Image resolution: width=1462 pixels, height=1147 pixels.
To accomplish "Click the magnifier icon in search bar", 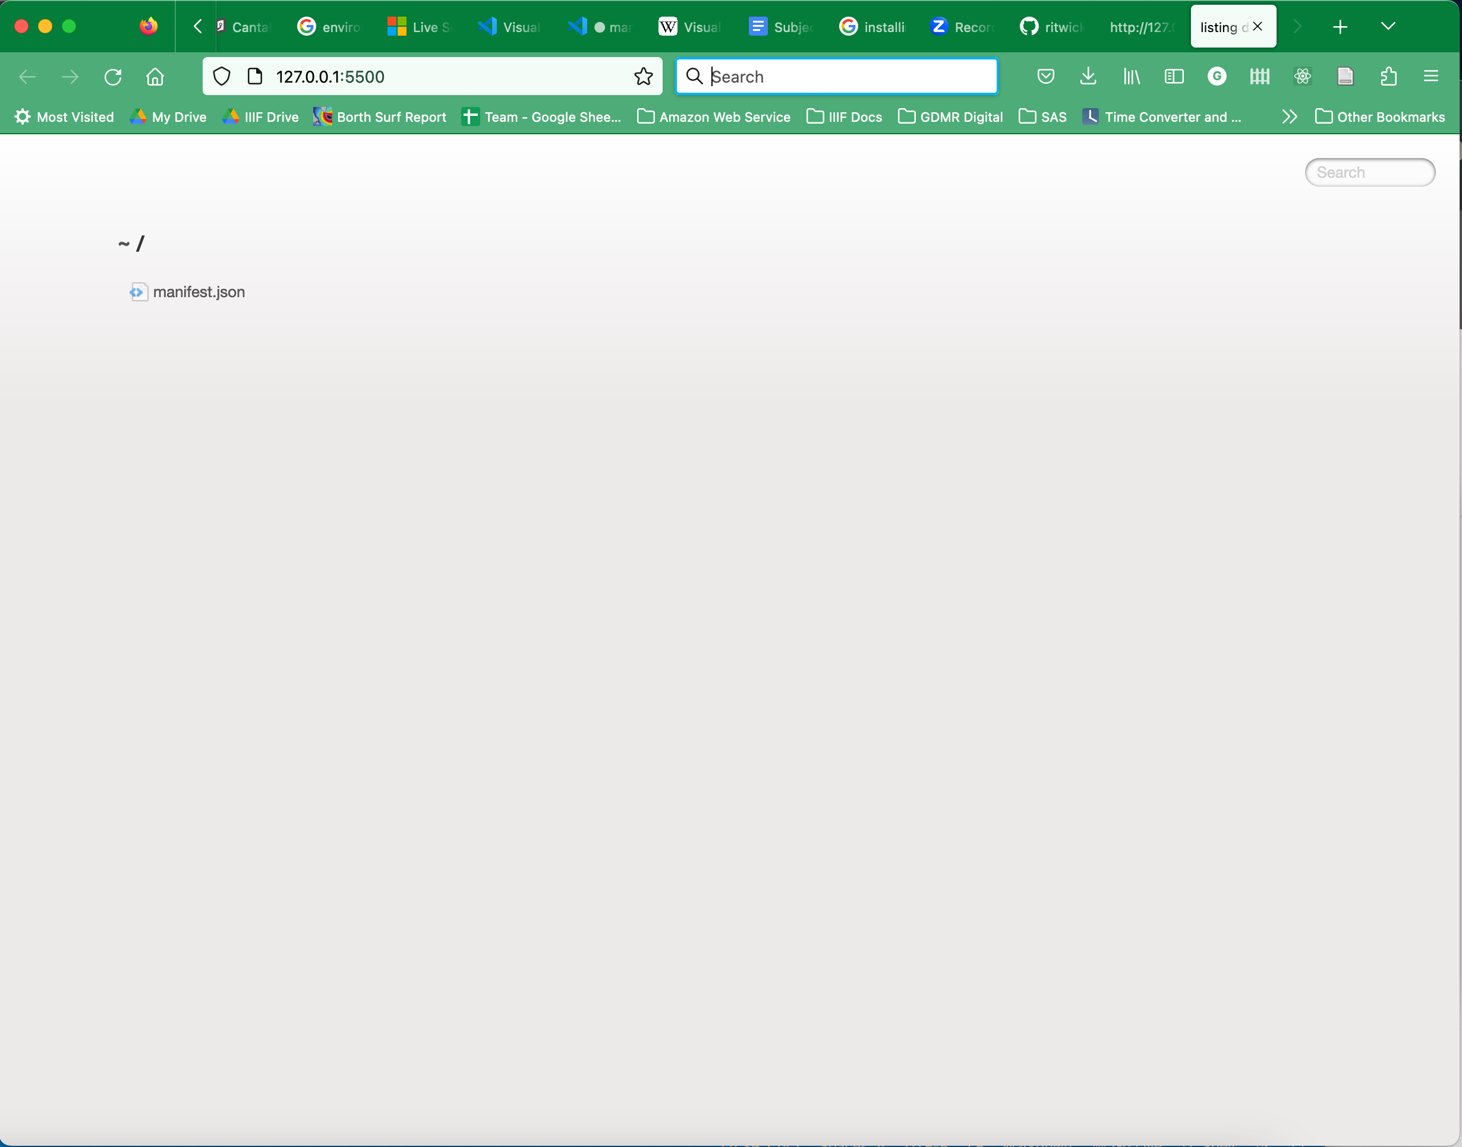I will [x=694, y=77].
